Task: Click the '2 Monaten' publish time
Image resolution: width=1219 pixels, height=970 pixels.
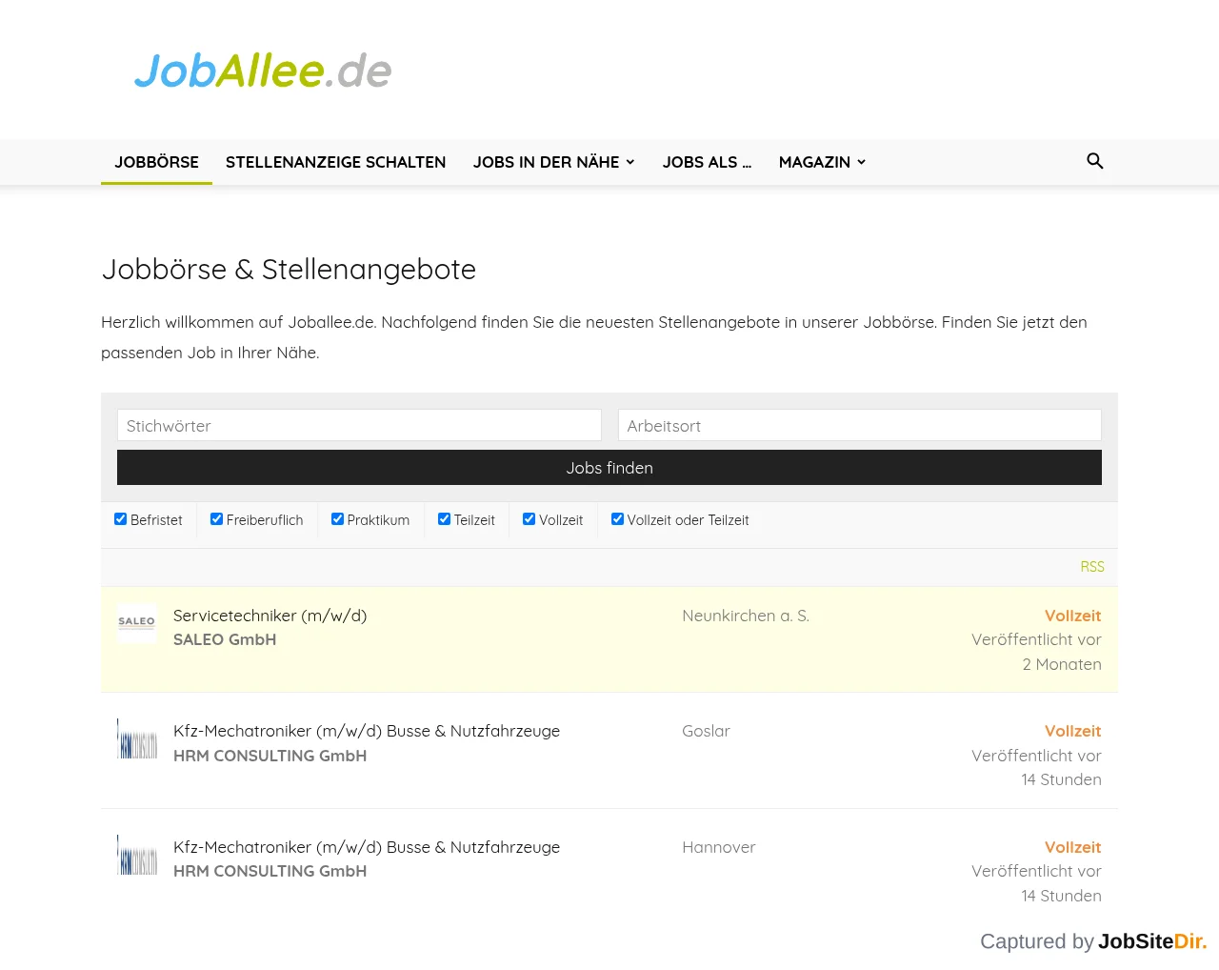Action: (1062, 664)
